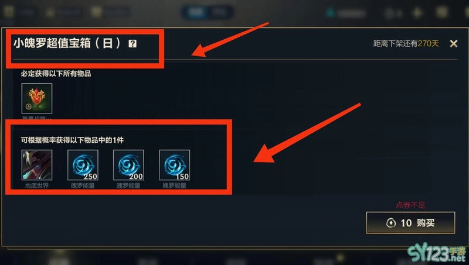
Task: Click the coin icon inside the purchase button
Action: [391, 223]
